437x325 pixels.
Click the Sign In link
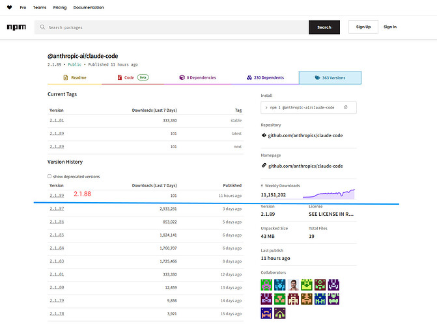390,27
